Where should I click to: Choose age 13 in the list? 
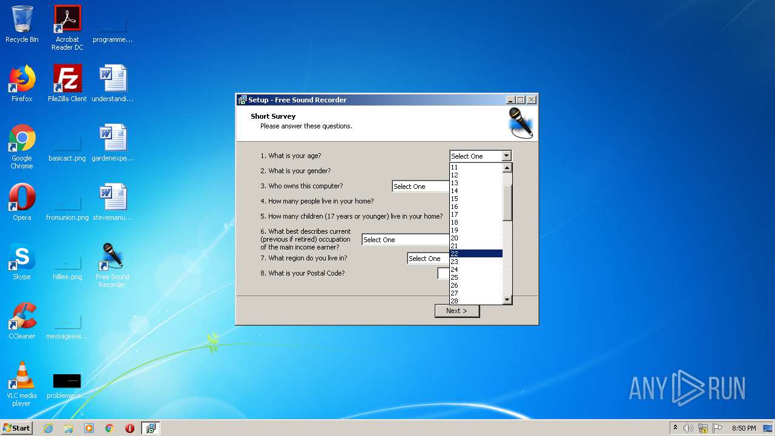coord(477,183)
